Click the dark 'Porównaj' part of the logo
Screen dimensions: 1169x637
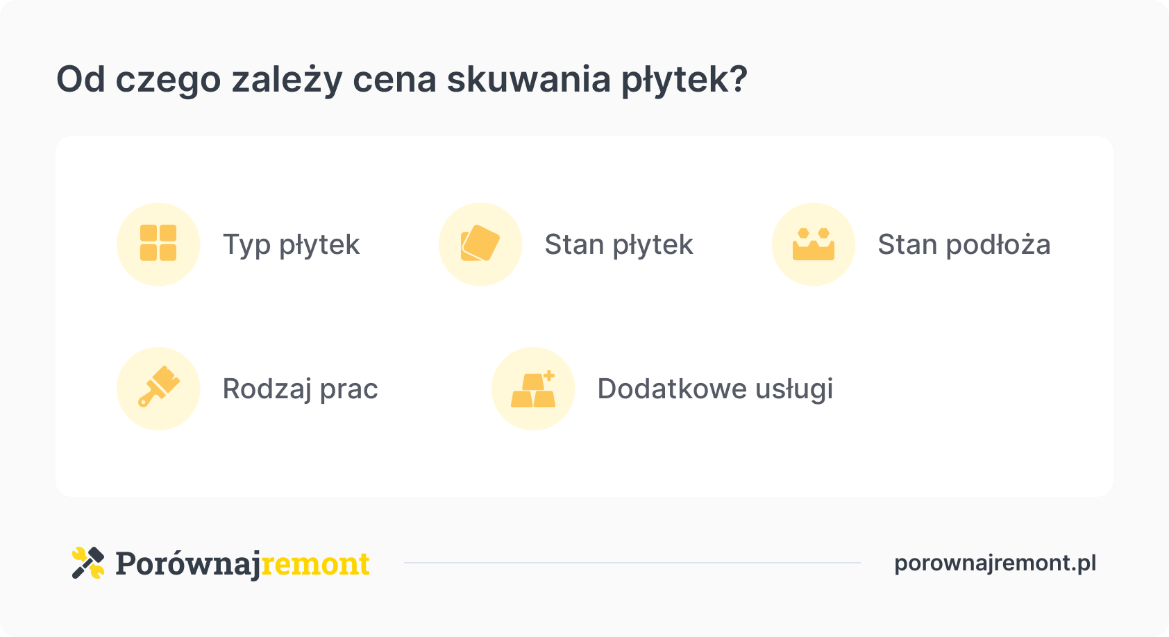(x=188, y=563)
